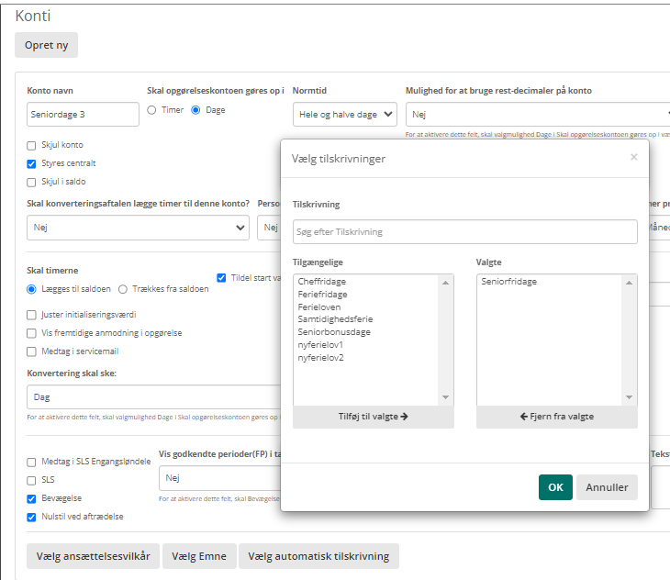Select the Timer radio button
670x580 pixels.
(152, 110)
